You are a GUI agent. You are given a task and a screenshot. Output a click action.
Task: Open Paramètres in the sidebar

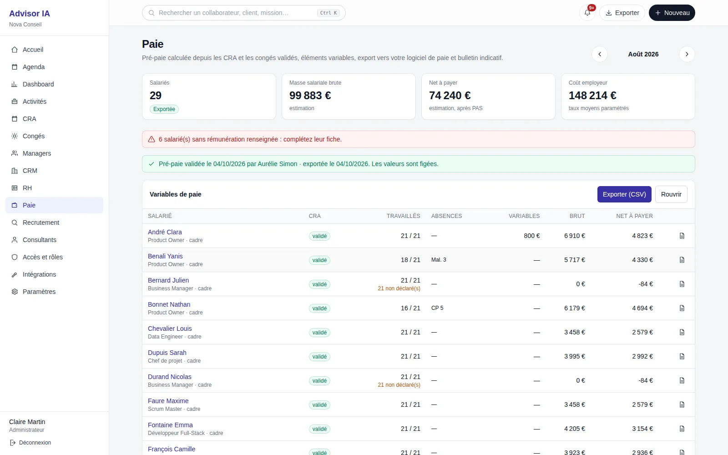[x=54, y=292]
